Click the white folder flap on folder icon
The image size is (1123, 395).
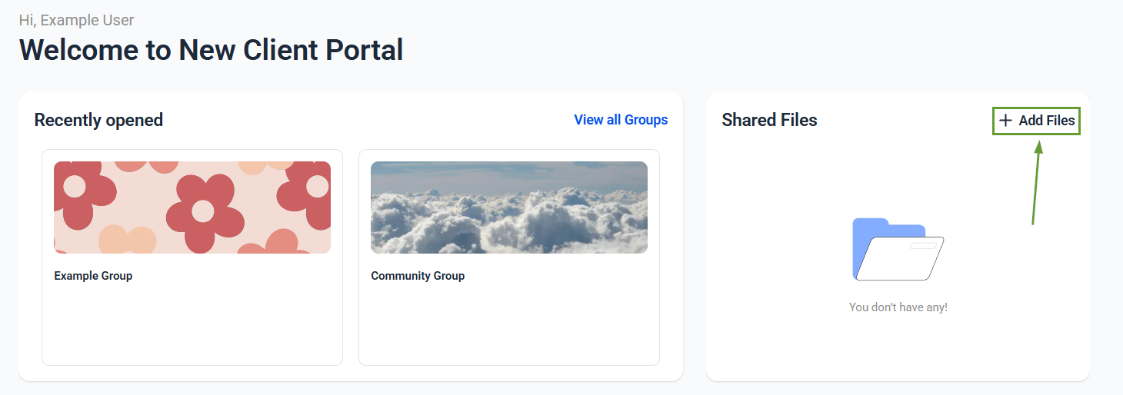pyautogui.click(x=900, y=258)
